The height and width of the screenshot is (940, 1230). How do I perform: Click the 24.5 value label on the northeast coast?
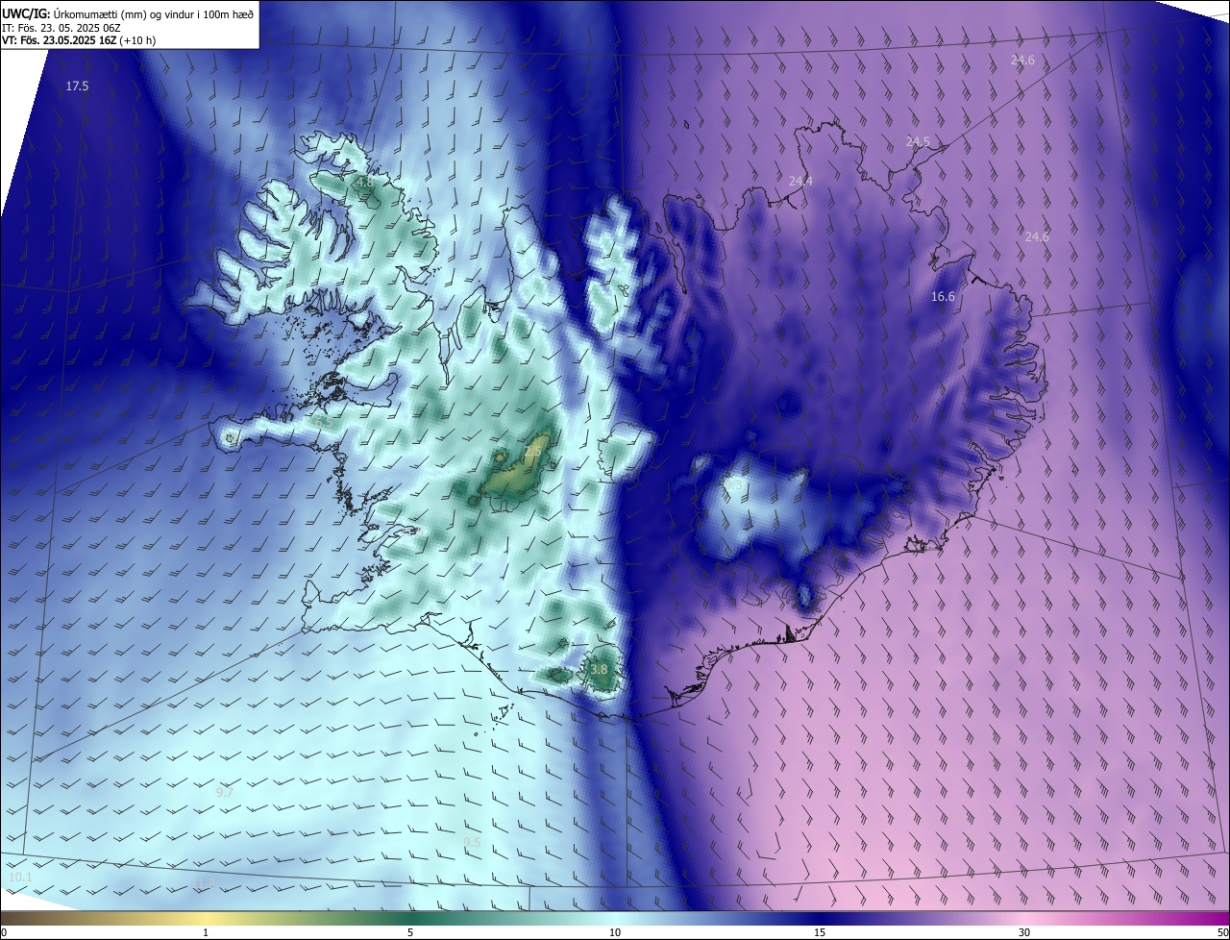point(918,141)
